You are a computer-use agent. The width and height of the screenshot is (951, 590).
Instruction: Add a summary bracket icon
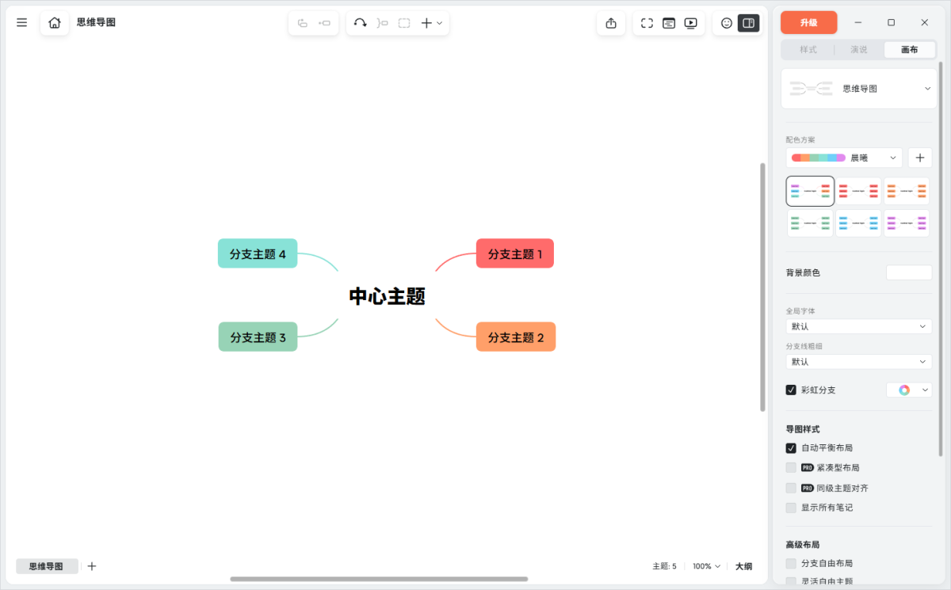click(383, 23)
